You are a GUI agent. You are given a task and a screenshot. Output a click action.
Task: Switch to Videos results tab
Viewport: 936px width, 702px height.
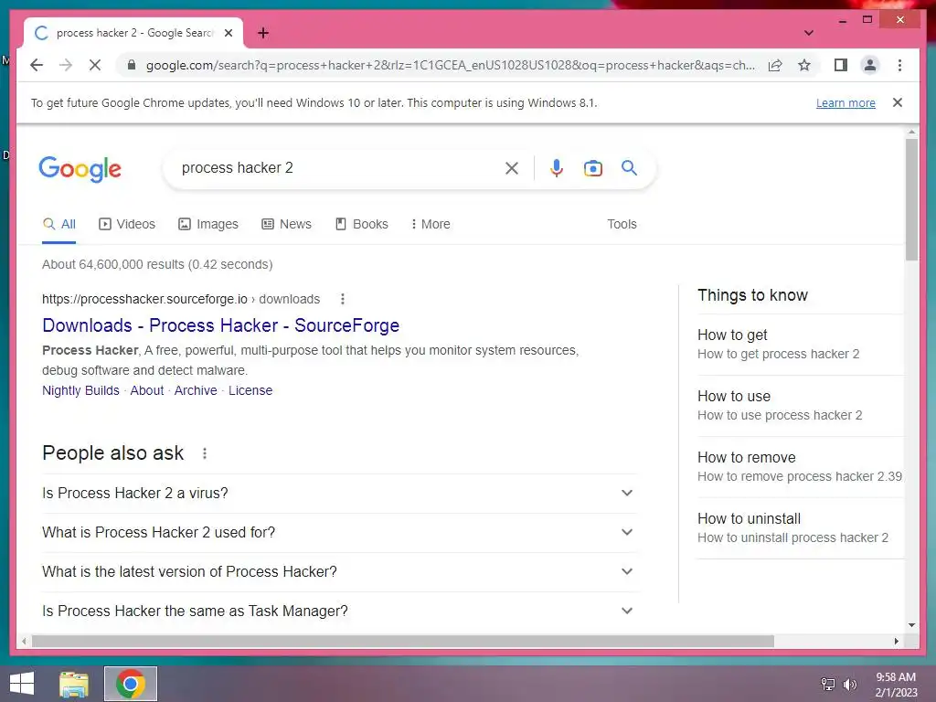pyautogui.click(x=126, y=224)
